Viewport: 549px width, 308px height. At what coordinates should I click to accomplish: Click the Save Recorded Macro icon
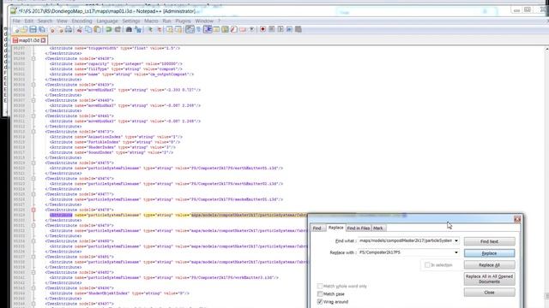pyautogui.click(x=299, y=30)
